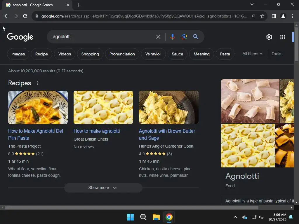Open the tab search chevron
The image size is (299, 224).
(x=252, y=4)
